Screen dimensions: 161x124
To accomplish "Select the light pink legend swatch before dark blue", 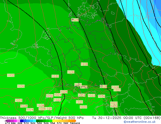I will click(x=18, y=121).
